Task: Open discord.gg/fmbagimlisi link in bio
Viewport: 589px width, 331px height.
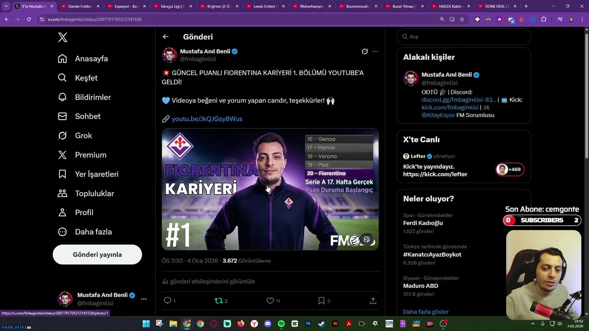Action: [x=459, y=100]
